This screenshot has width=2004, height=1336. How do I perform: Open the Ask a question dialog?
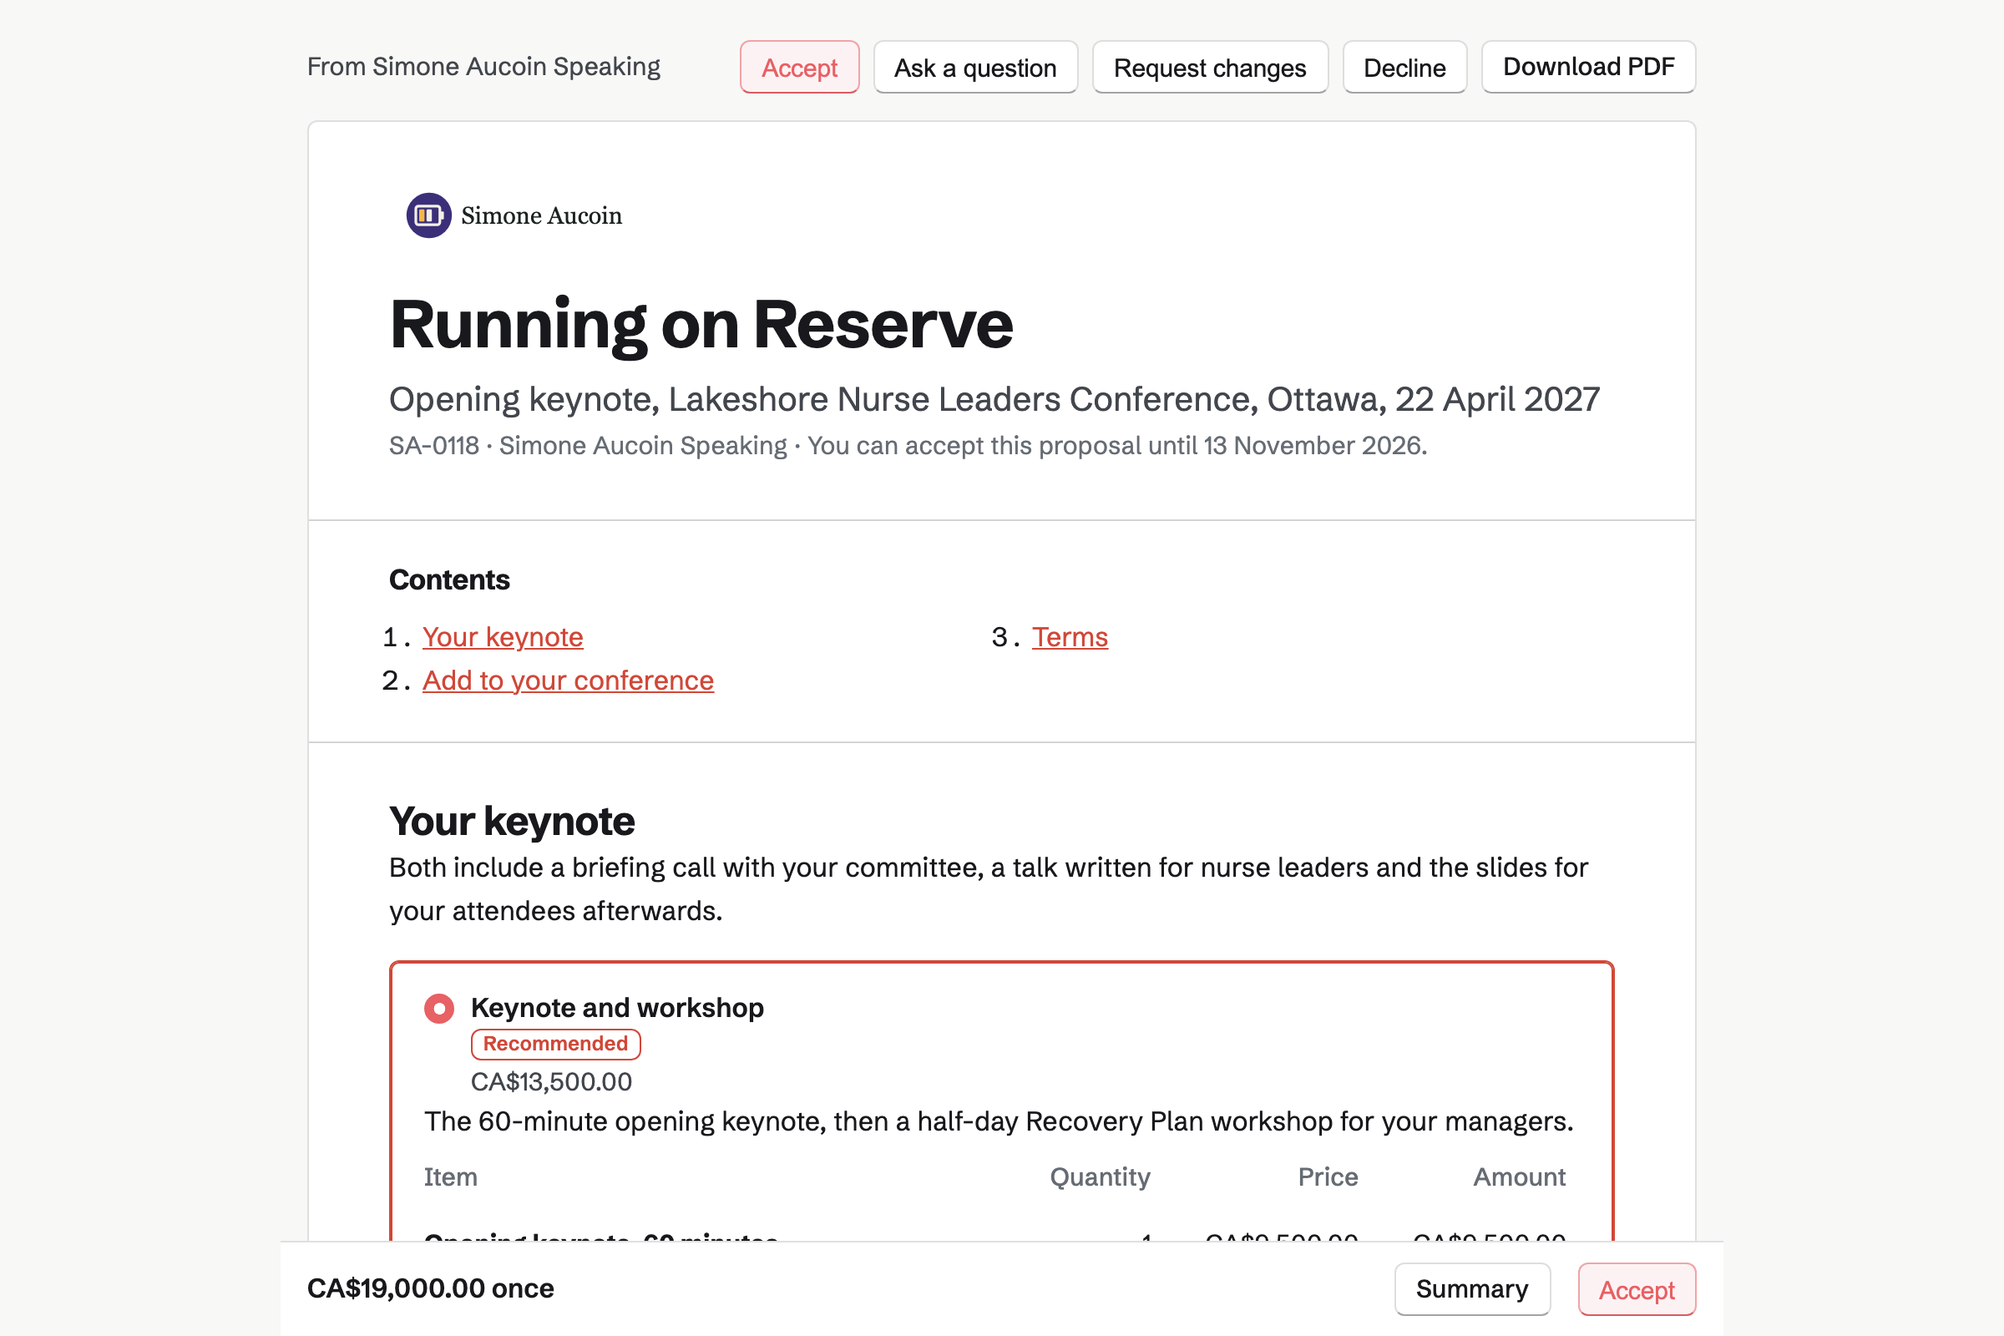coord(975,68)
